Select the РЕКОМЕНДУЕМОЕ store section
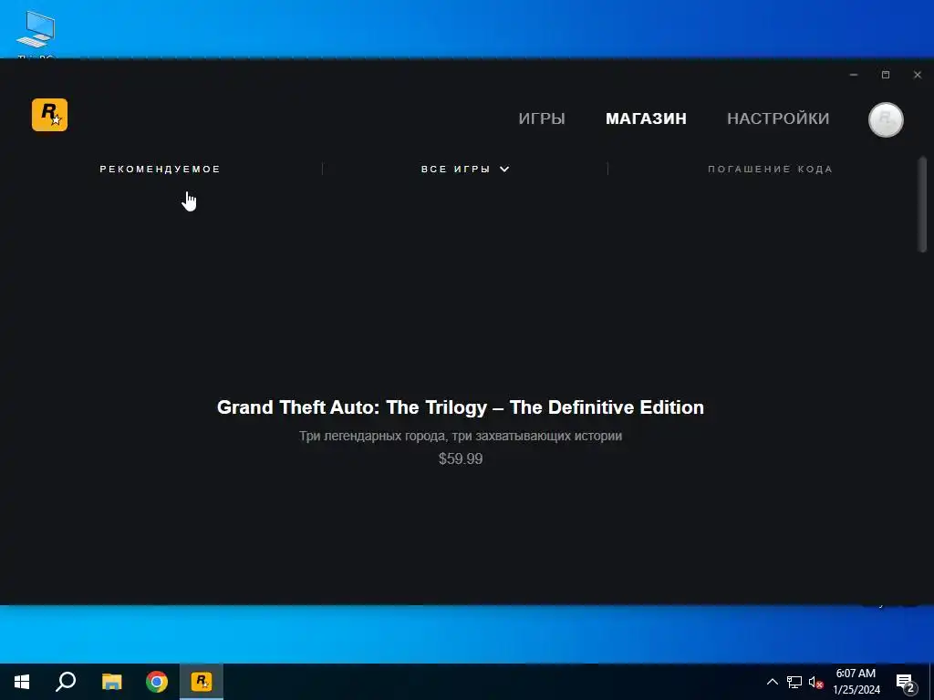This screenshot has height=700, width=934. point(161,169)
